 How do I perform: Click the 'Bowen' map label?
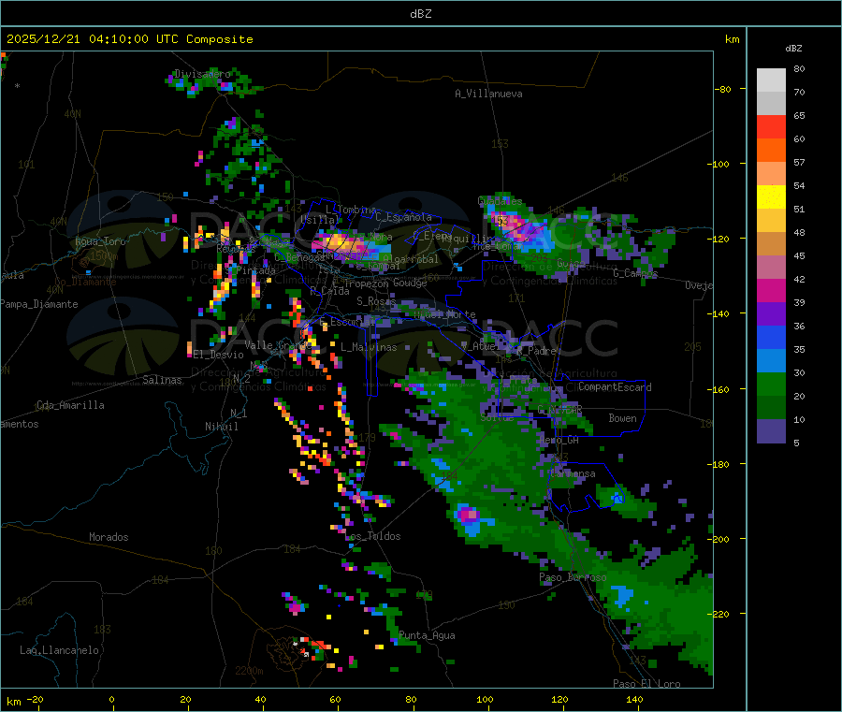pyautogui.click(x=622, y=418)
